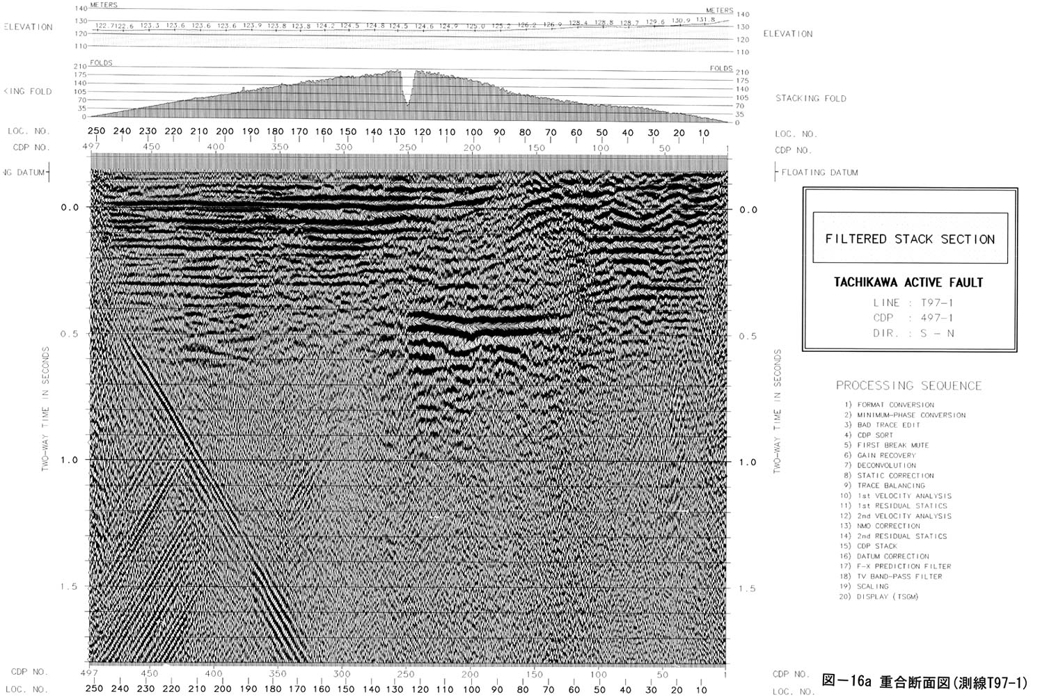
Task: Click the 'METERS' label above left elevation scale
Action: [x=104, y=5]
